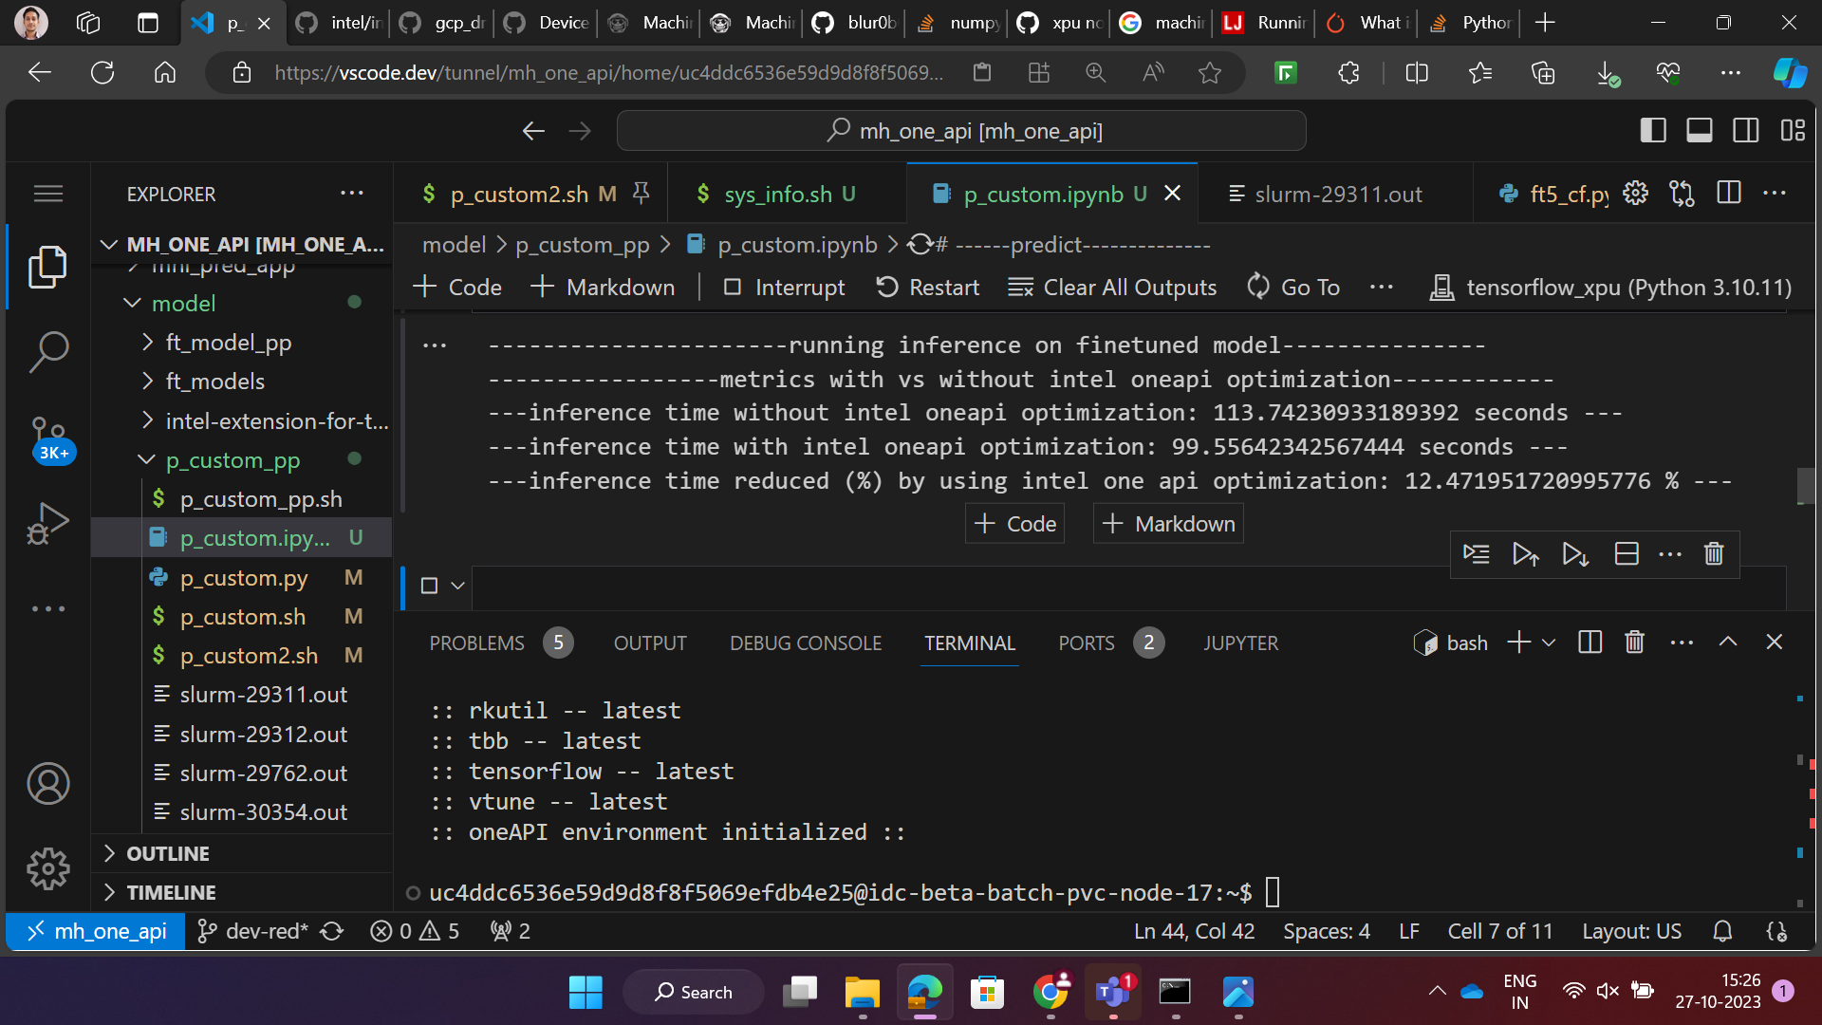The width and height of the screenshot is (1822, 1025).
Task: Expand the OUTLINE section
Action: (169, 852)
